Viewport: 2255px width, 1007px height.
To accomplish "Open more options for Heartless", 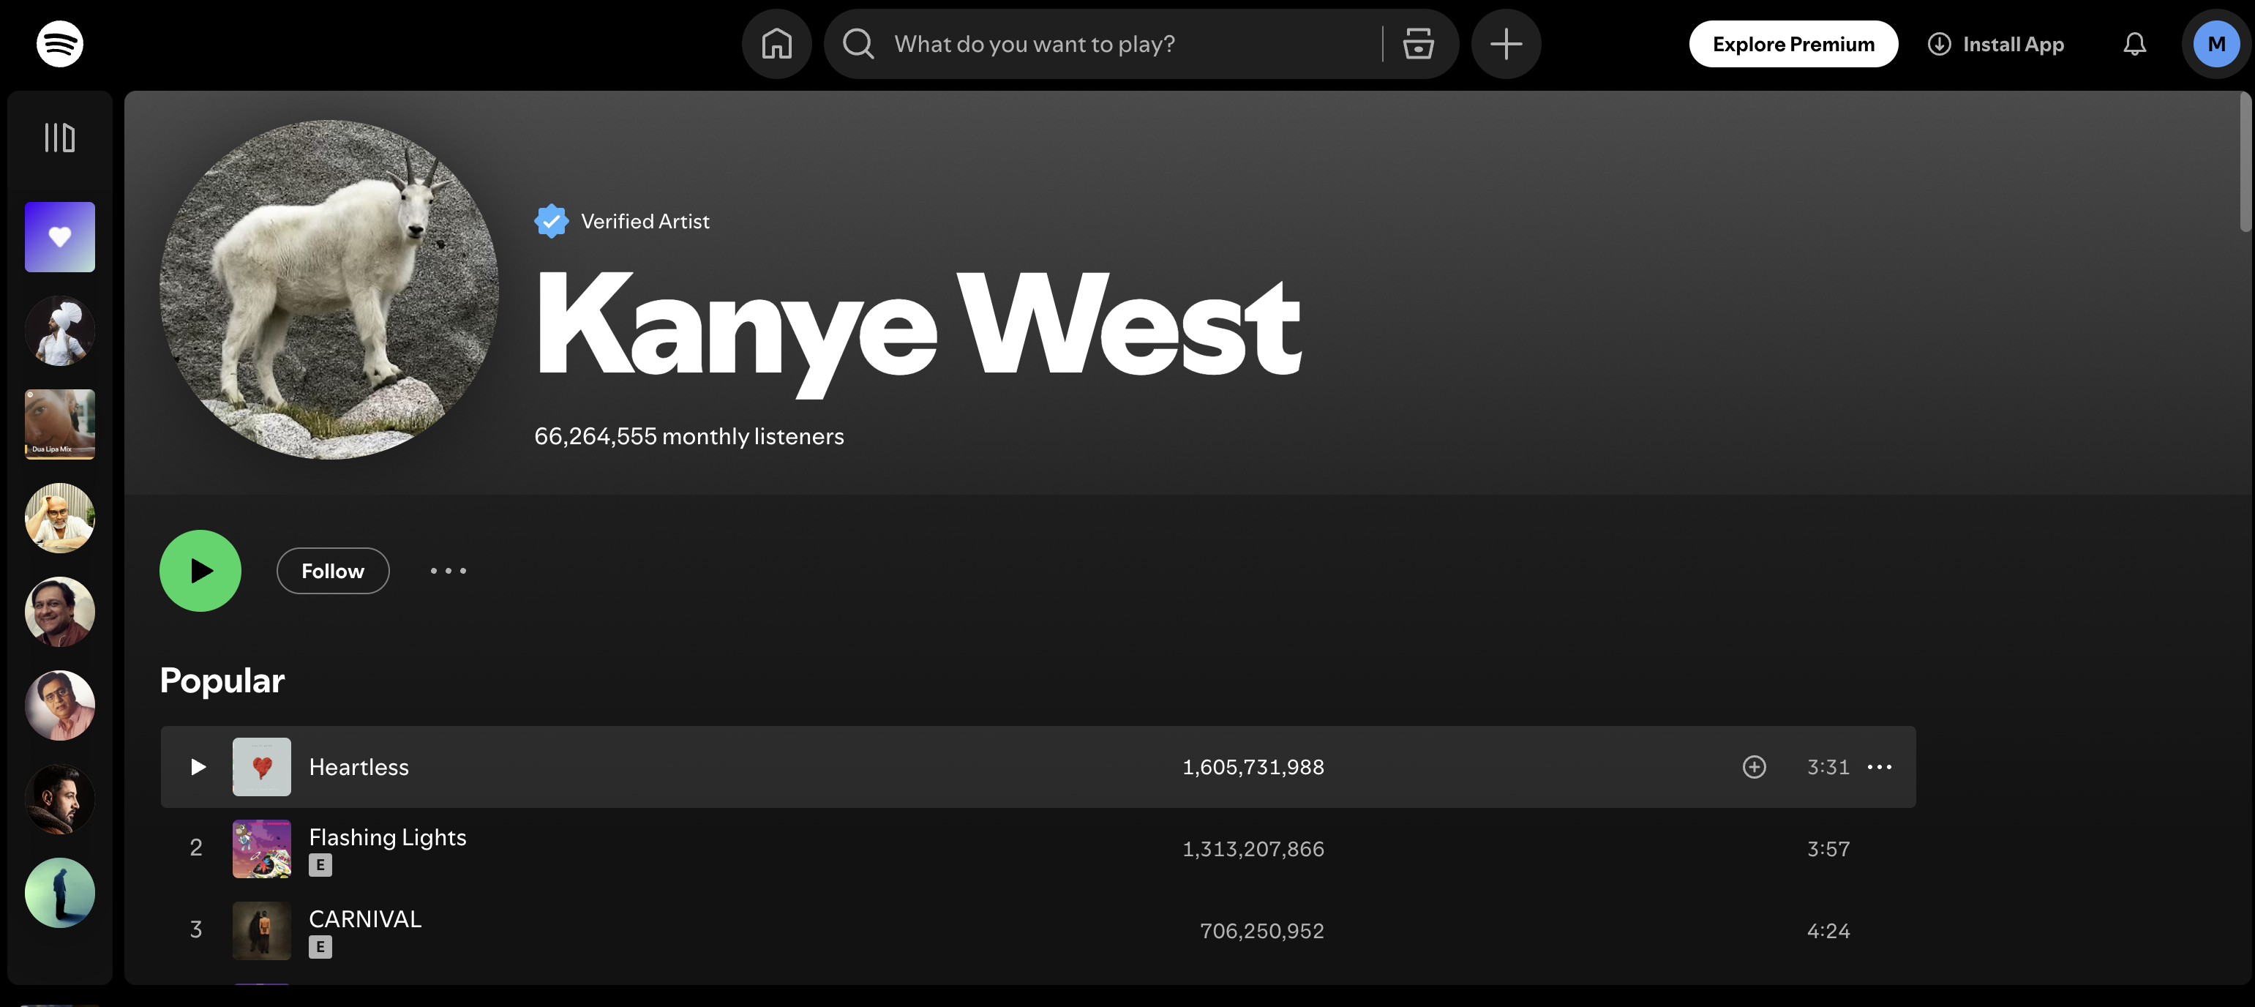I will pyautogui.click(x=1881, y=767).
